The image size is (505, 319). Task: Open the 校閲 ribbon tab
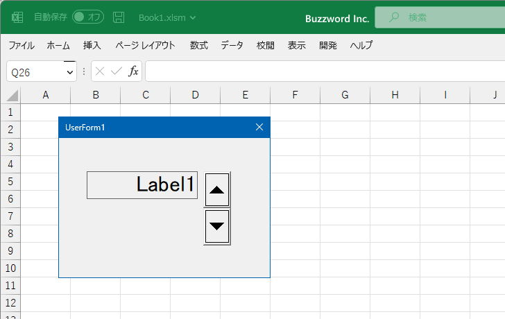(x=266, y=45)
